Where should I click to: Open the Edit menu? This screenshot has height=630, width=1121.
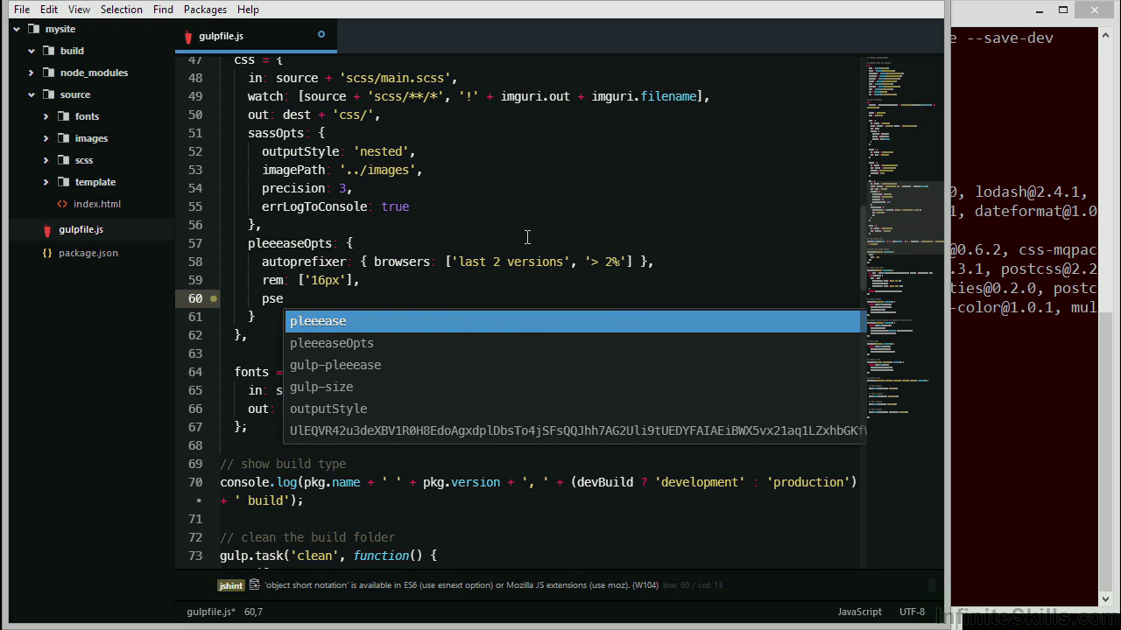pyautogui.click(x=49, y=9)
